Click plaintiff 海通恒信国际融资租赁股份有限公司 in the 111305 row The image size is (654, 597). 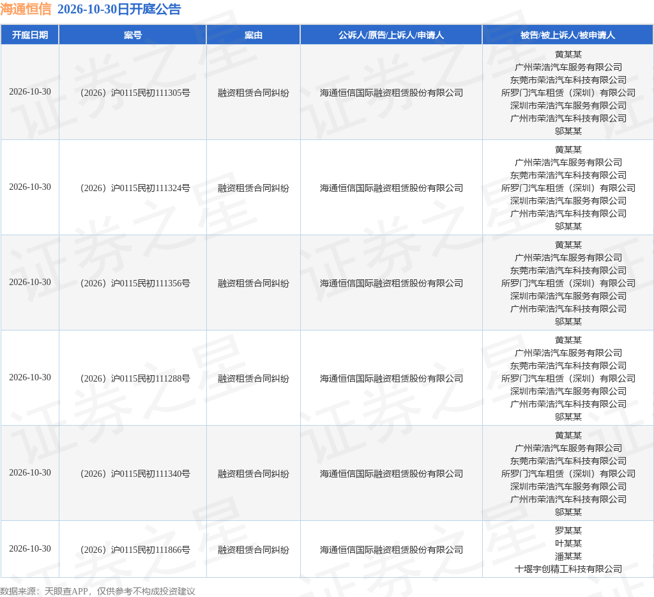[x=392, y=93]
